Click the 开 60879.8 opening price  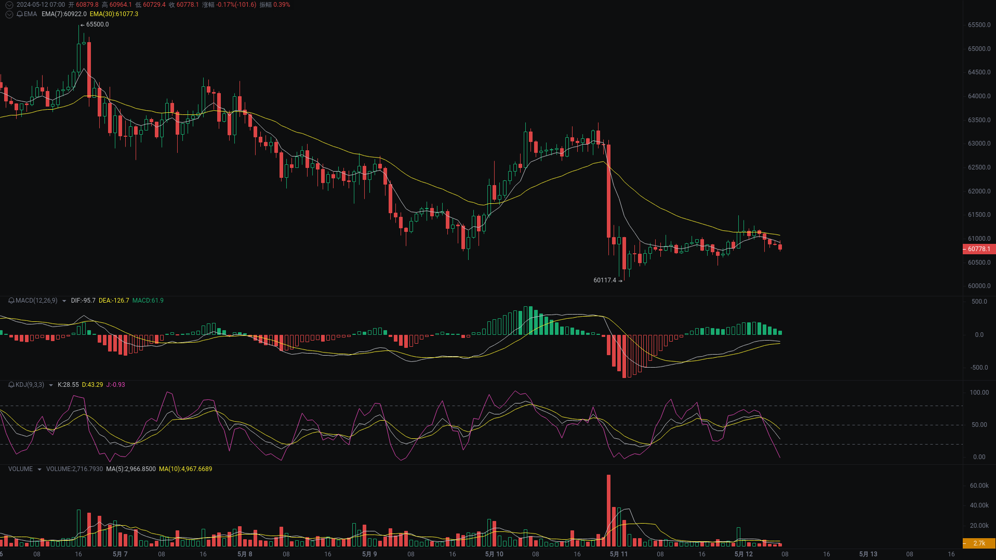[84, 5]
